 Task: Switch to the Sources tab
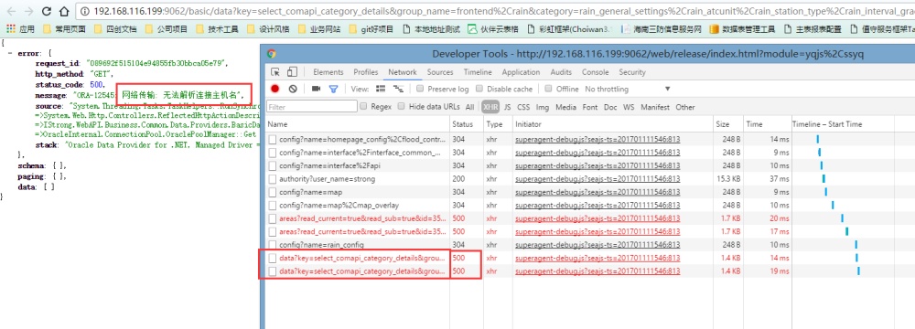pos(440,72)
